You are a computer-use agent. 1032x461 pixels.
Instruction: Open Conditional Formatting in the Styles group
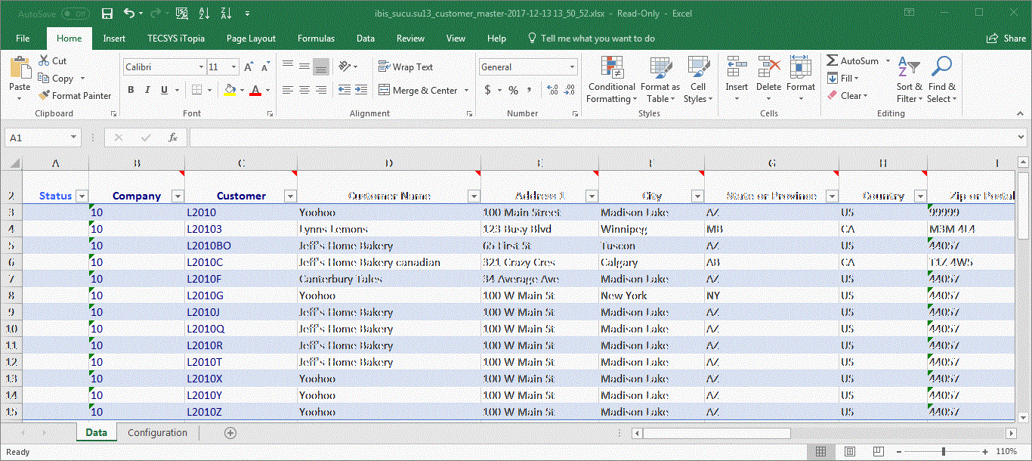611,79
